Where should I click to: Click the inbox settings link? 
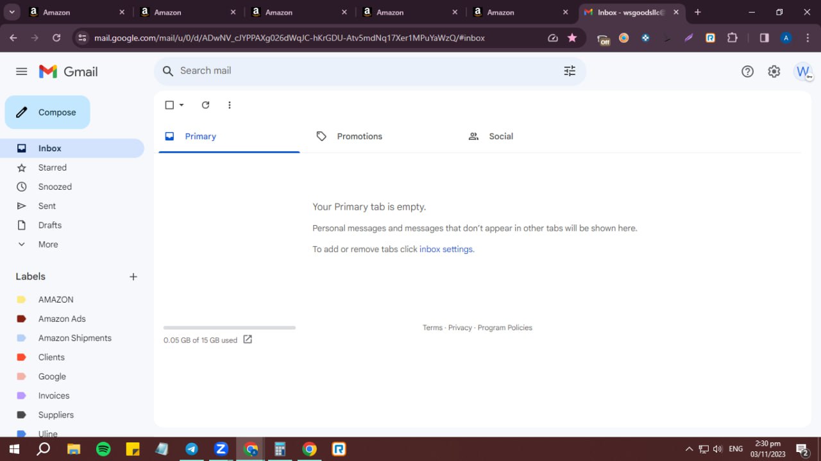(446, 249)
